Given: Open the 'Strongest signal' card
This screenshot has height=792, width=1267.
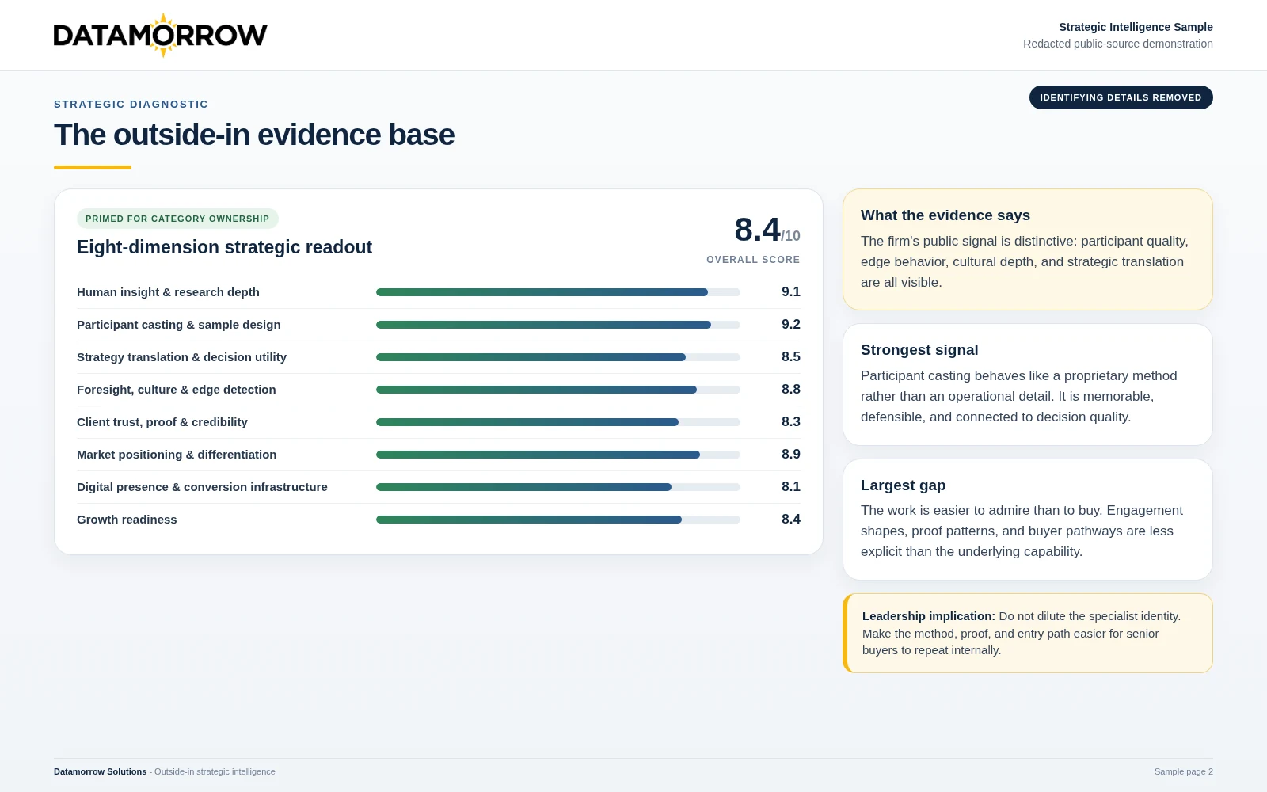Looking at the screenshot, I should coord(1028,384).
